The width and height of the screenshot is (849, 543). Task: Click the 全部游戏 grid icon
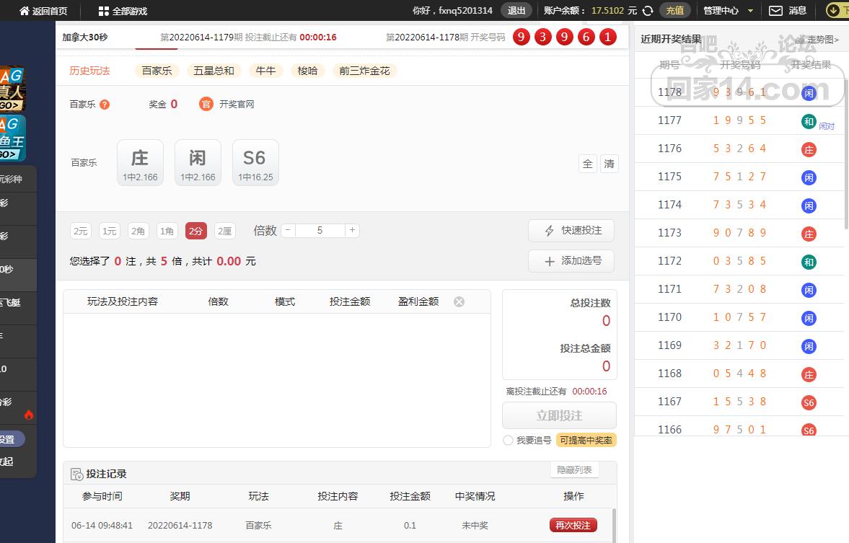104,12
